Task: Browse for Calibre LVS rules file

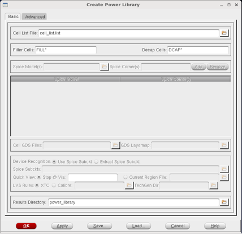Action: (129, 186)
